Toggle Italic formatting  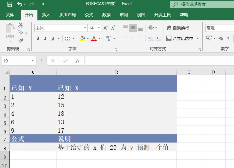tap(46, 38)
